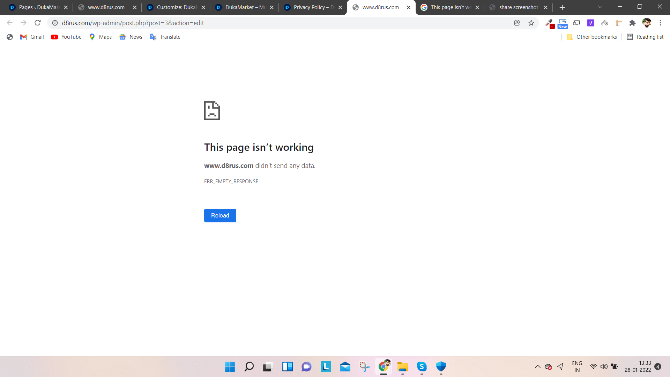
Task: Open Teams Chat on taskbar
Action: point(306,367)
